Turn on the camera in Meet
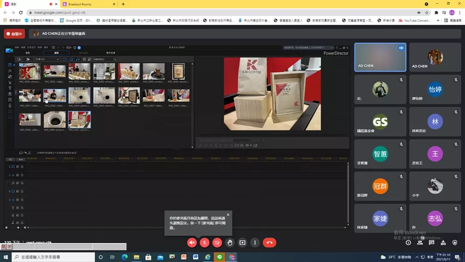This screenshot has width=465, height=262. coord(217,242)
